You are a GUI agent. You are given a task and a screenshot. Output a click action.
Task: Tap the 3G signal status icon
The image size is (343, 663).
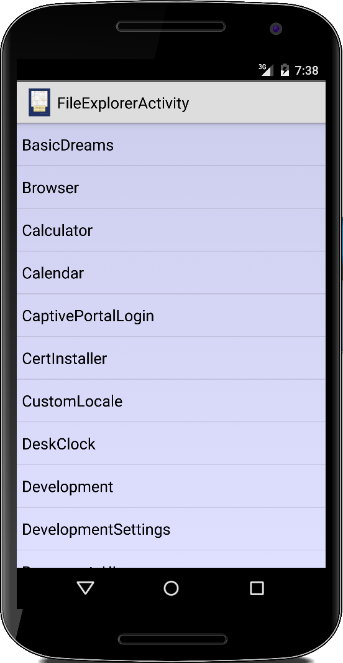265,70
